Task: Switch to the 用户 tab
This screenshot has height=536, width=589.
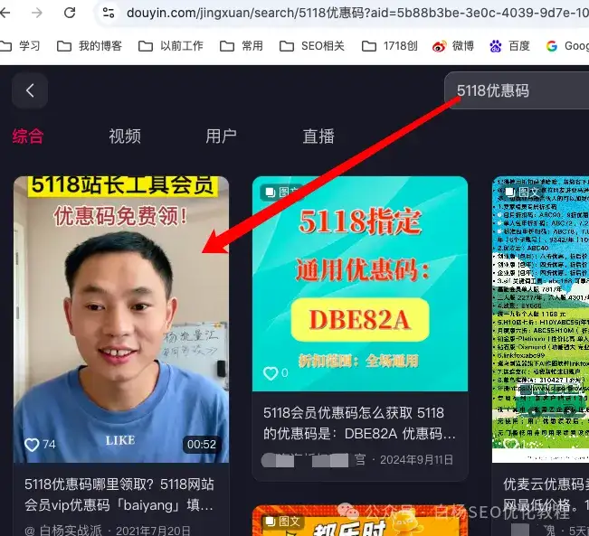Action: coord(222,136)
